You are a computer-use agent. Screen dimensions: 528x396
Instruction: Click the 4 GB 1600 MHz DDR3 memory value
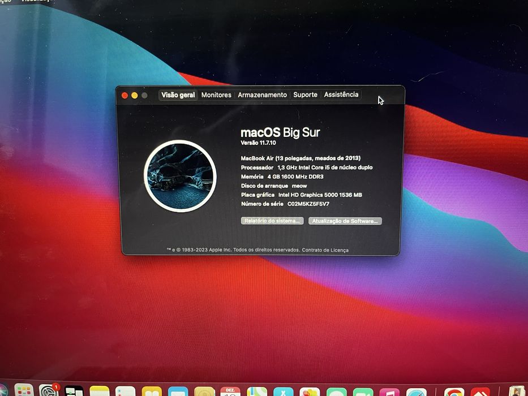coord(295,177)
